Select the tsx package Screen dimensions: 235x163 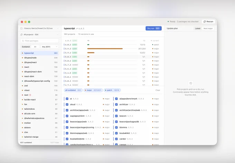(39, 104)
